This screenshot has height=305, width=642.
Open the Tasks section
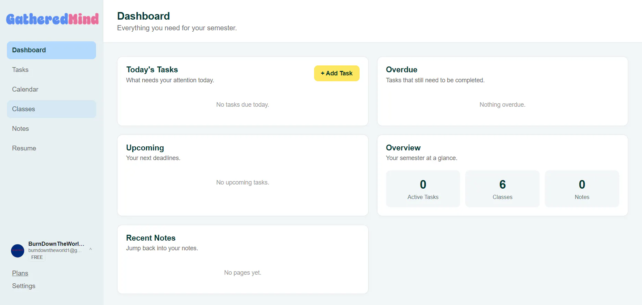click(x=51, y=70)
